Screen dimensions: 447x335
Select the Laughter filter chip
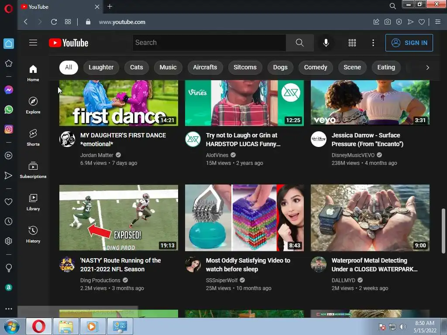101,68
